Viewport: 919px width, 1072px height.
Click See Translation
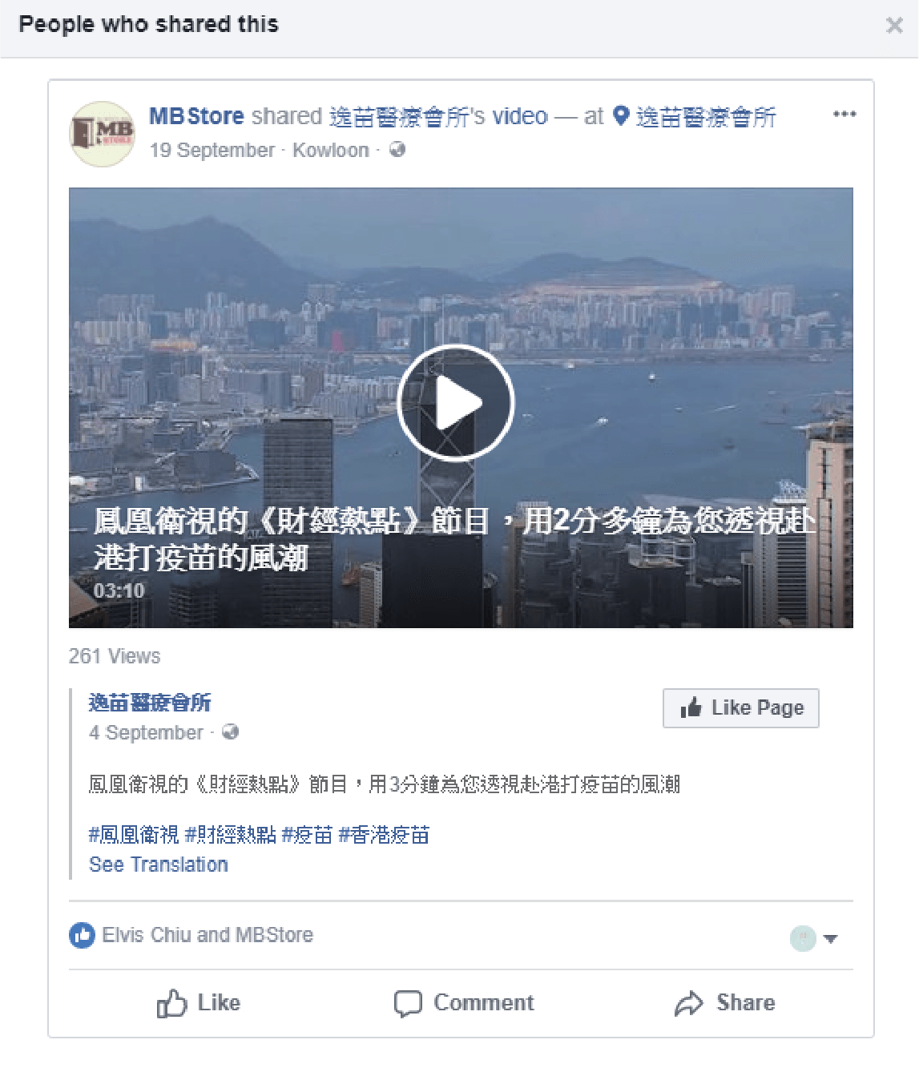[159, 864]
